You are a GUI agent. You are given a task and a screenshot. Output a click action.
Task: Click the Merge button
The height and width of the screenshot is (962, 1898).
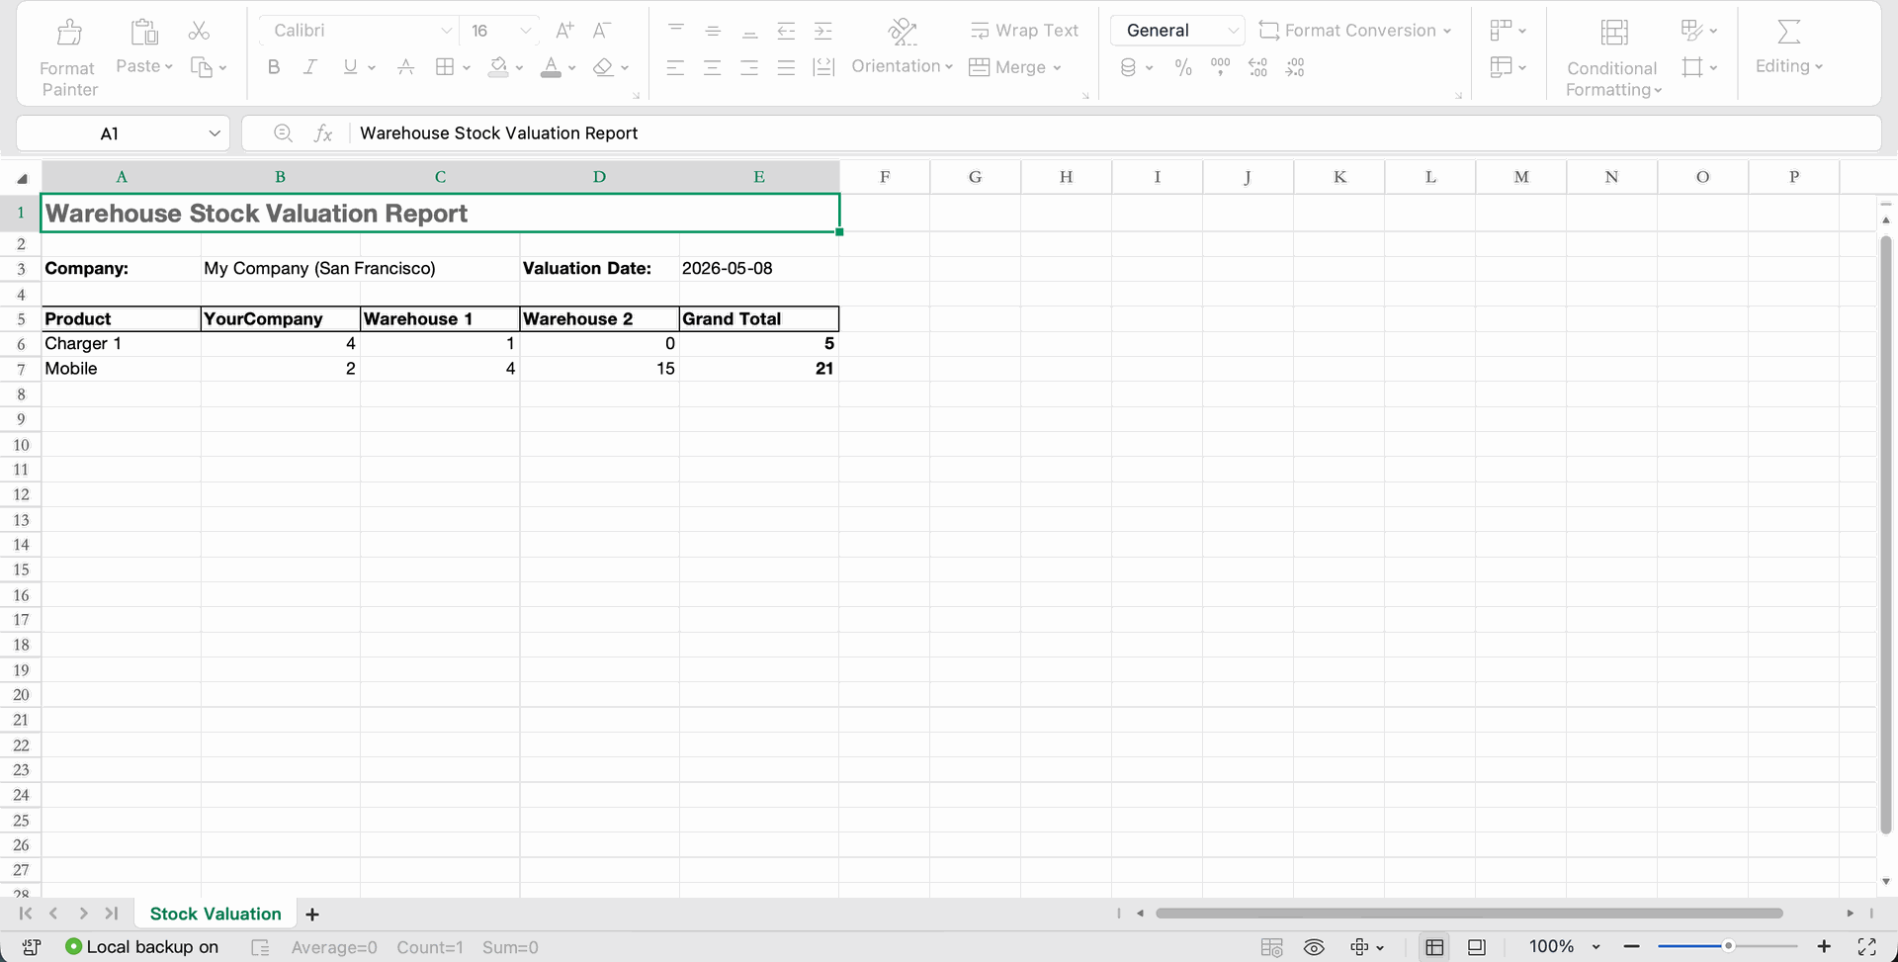1015,67
